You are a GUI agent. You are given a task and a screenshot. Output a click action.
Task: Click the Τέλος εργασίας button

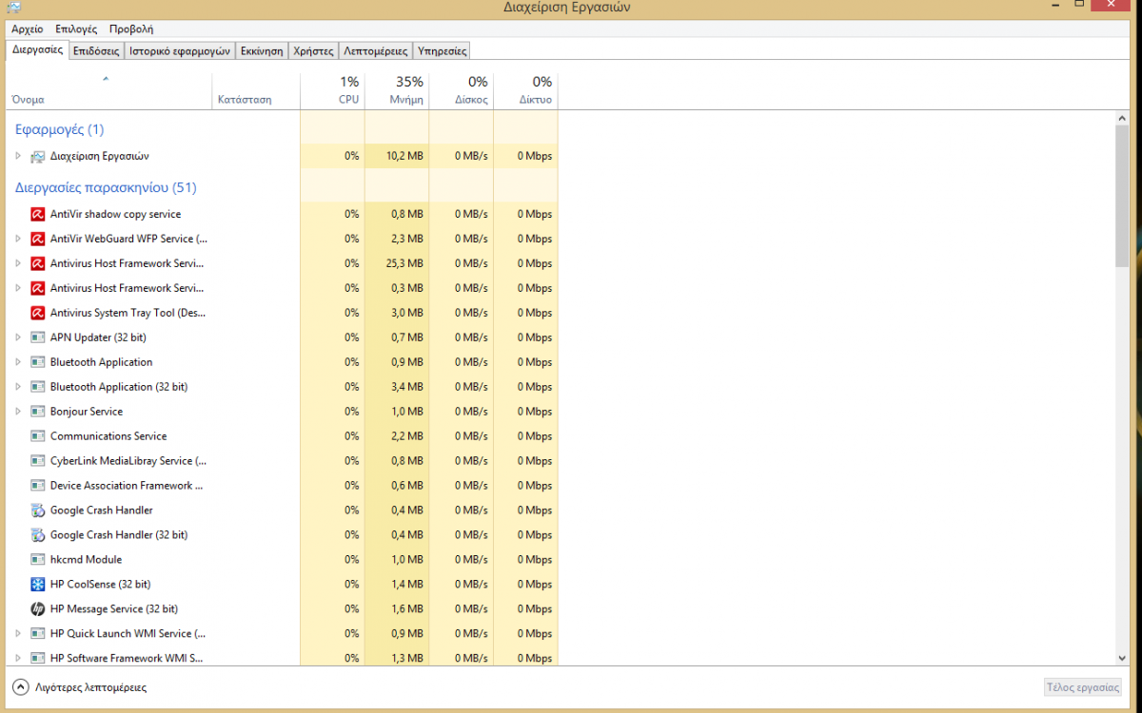1082,687
